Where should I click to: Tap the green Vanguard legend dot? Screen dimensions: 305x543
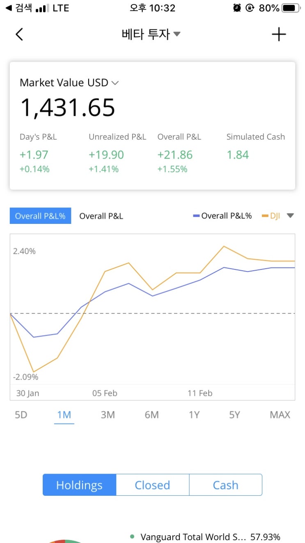[x=132, y=536]
